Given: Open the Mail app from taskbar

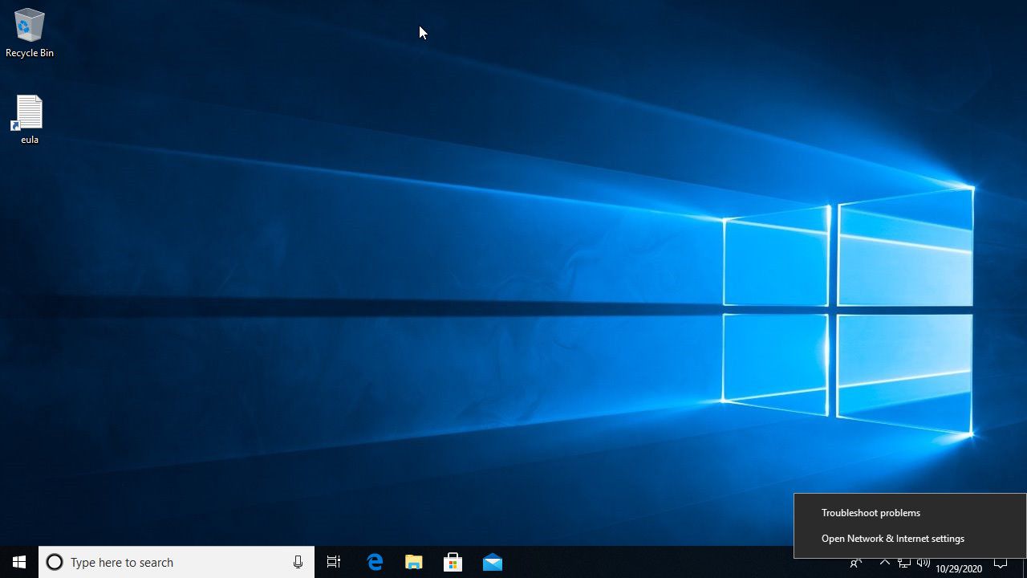Looking at the screenshot, I should click(x=493, y=562).
